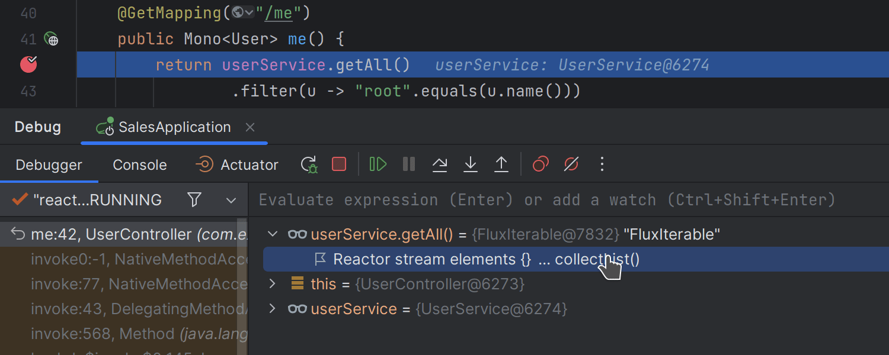
Task: Click the Evaluate expression input field
Action: coord(533,199)
